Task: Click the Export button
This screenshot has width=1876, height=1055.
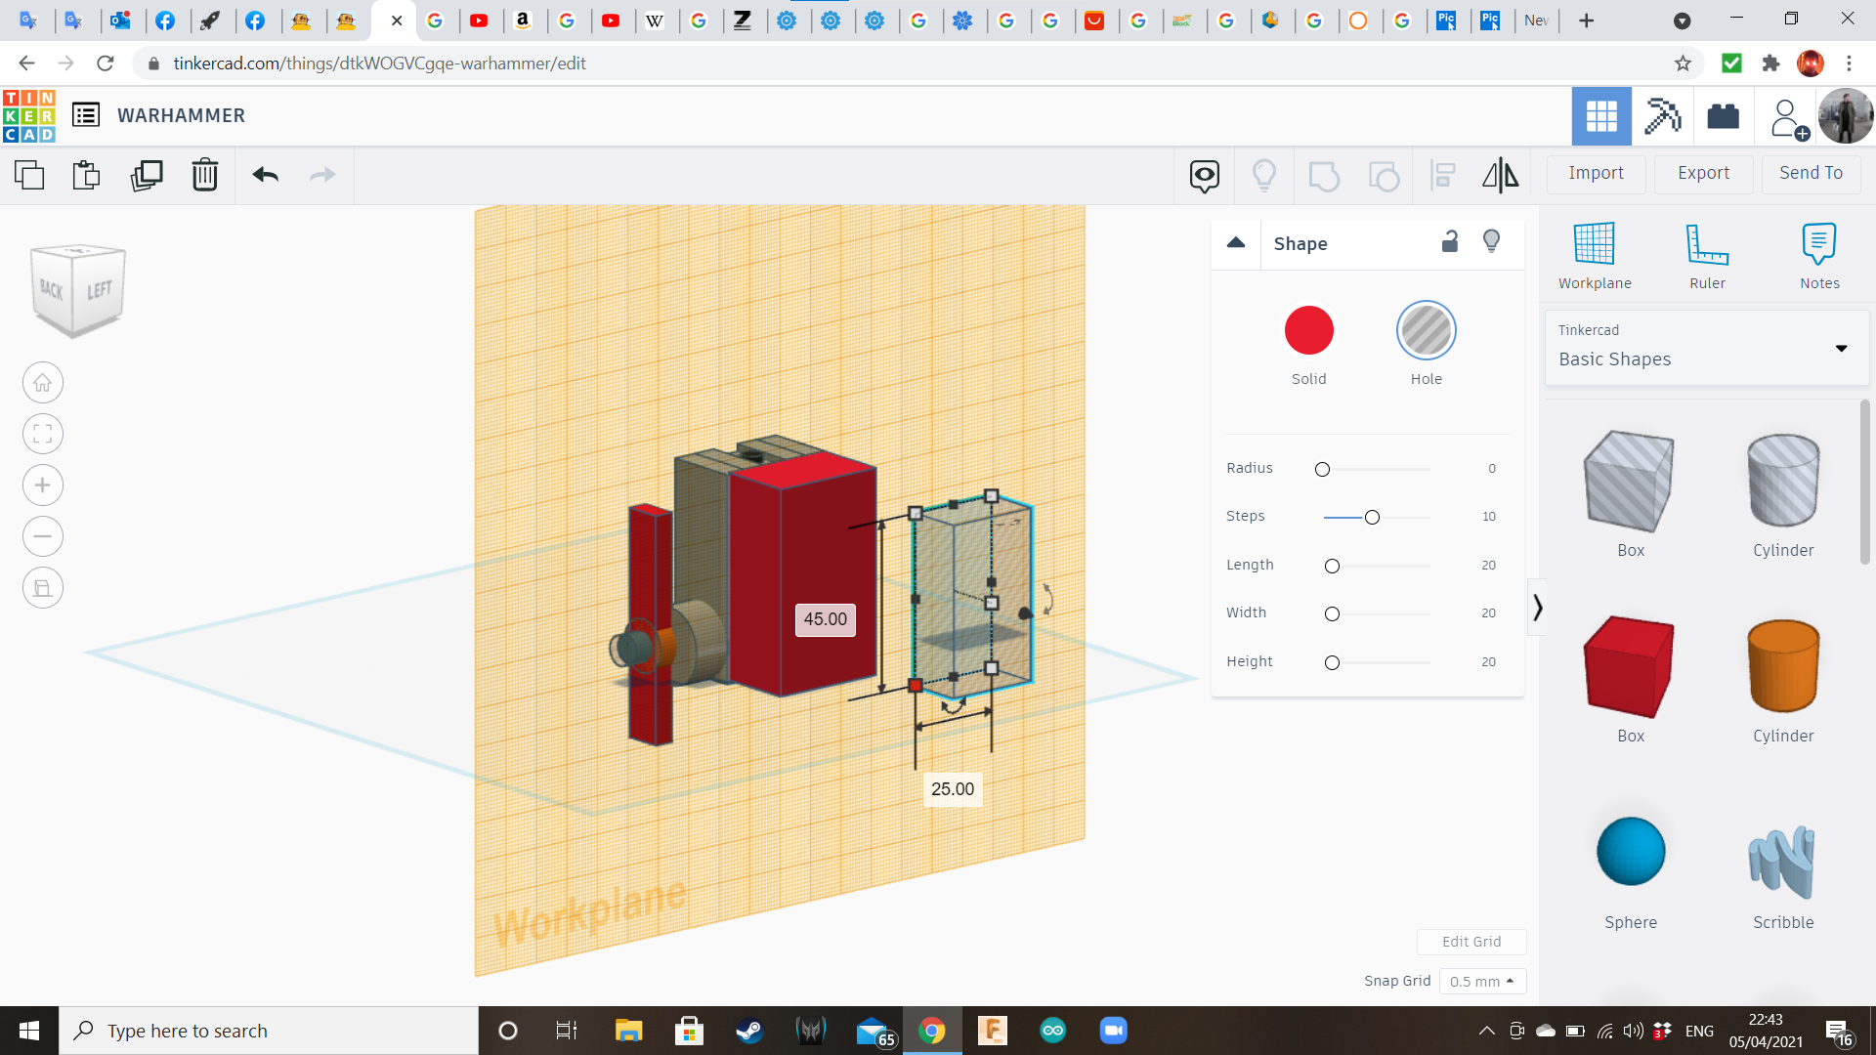Action: pos(1703,173)
